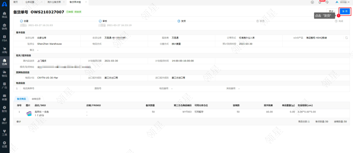This screenshot has width=353, height=153.
Task: Click the 发货 step 3 in progress bar
Action: point(181,21)
